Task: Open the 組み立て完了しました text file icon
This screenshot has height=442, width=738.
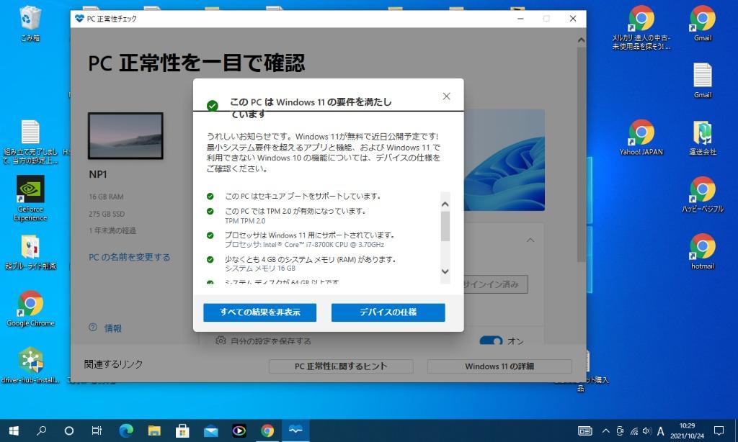Action: point(30,142)
